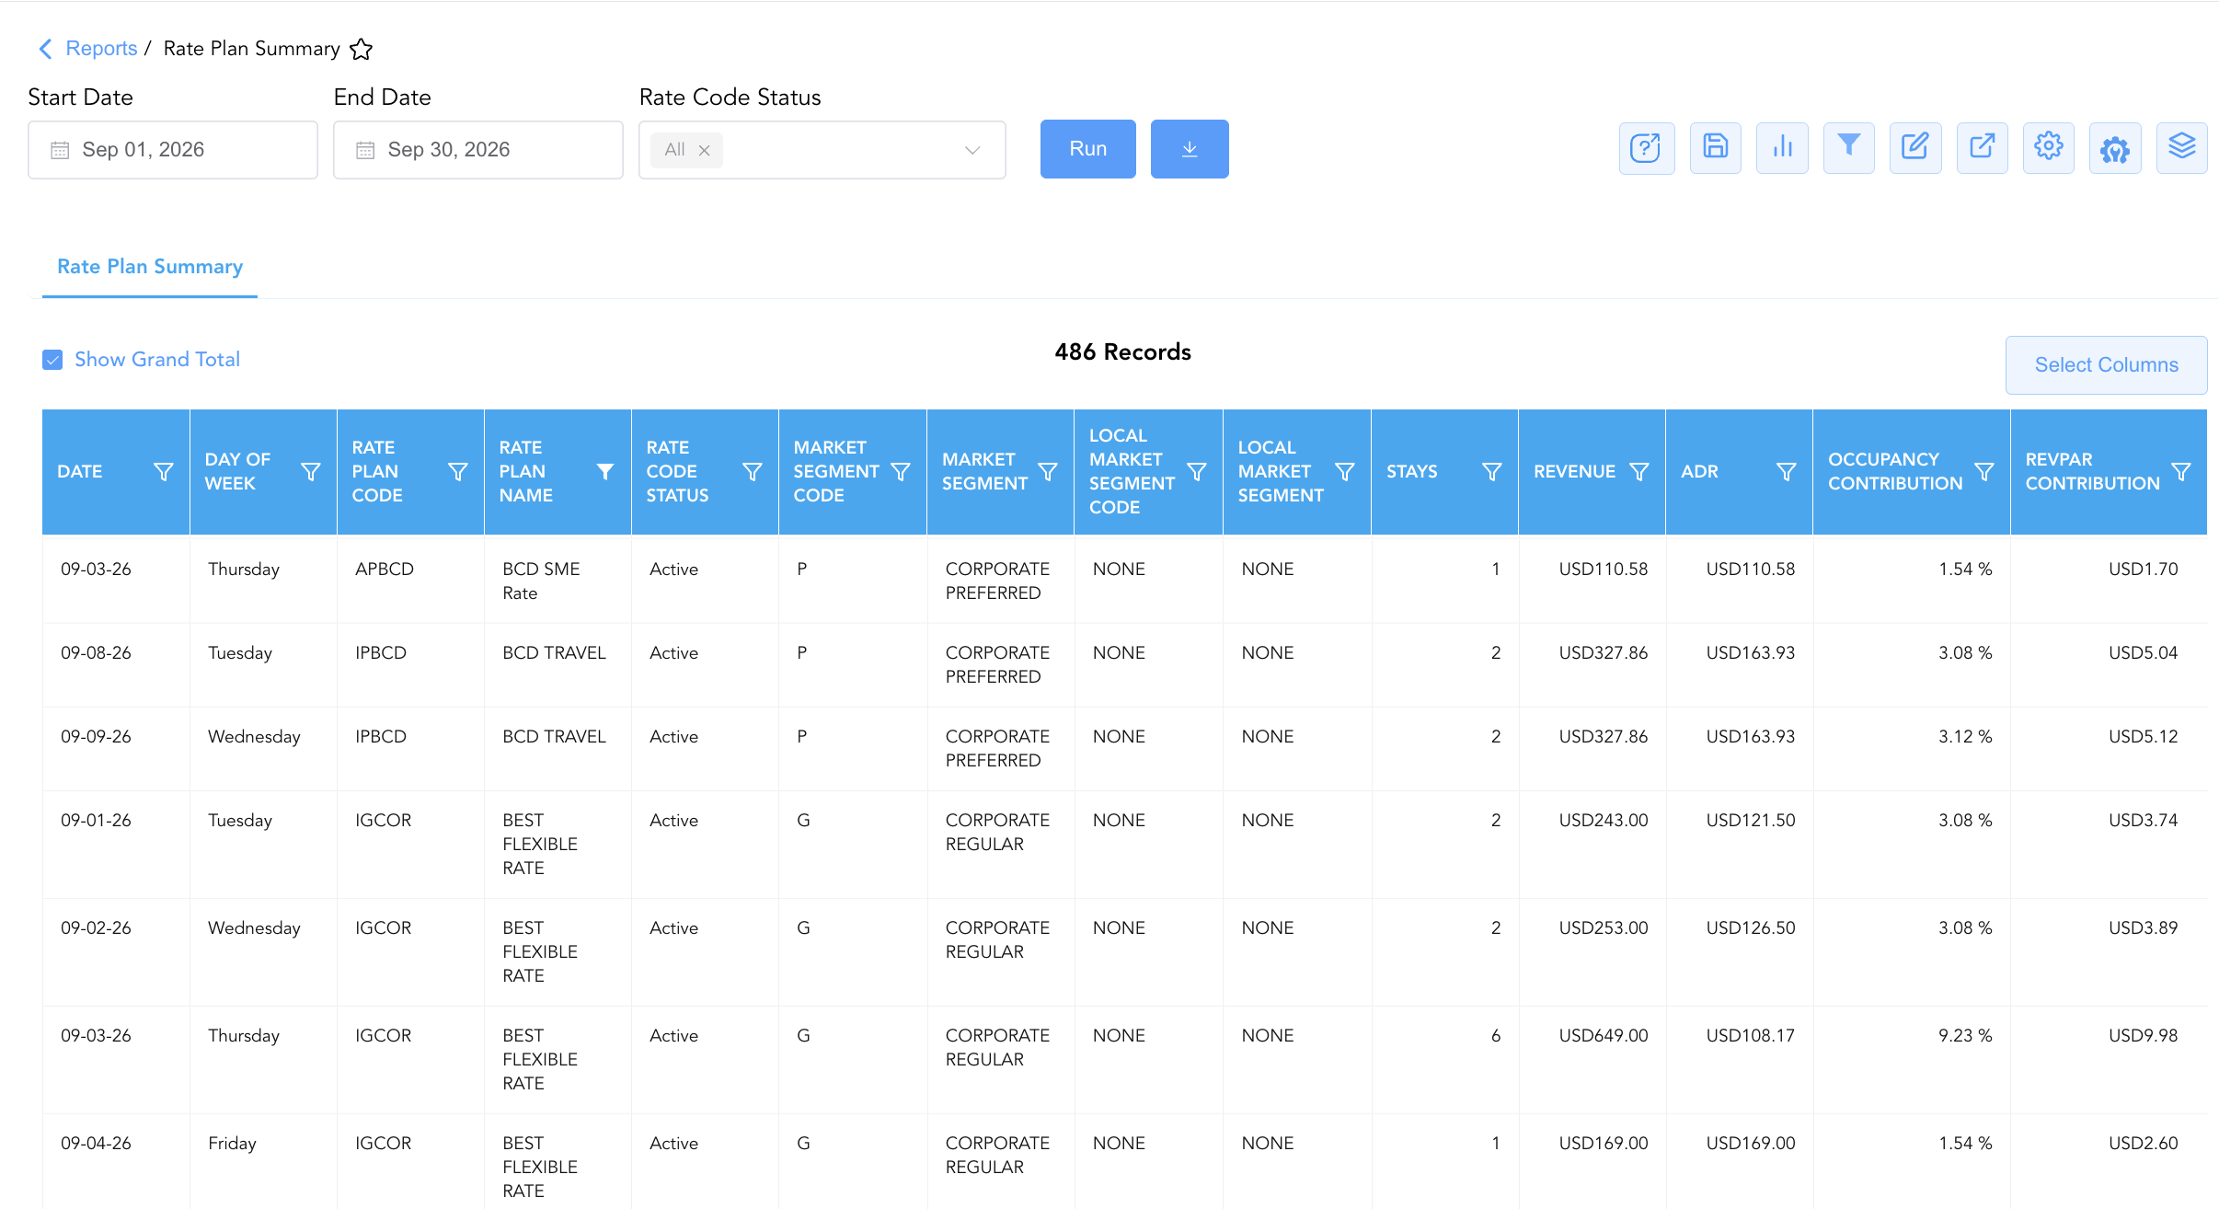Open the Start Date picker
Screen dimensions: 2219x1209
[173, 150]
